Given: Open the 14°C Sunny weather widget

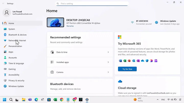Looking at the screenshot, I should (x=138, y=100).
